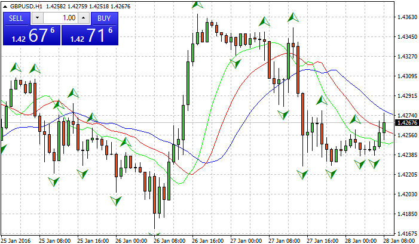Click the SELL button at 1.42 67
This screenshot has height=244, width=419.
[x=32, y=29]
